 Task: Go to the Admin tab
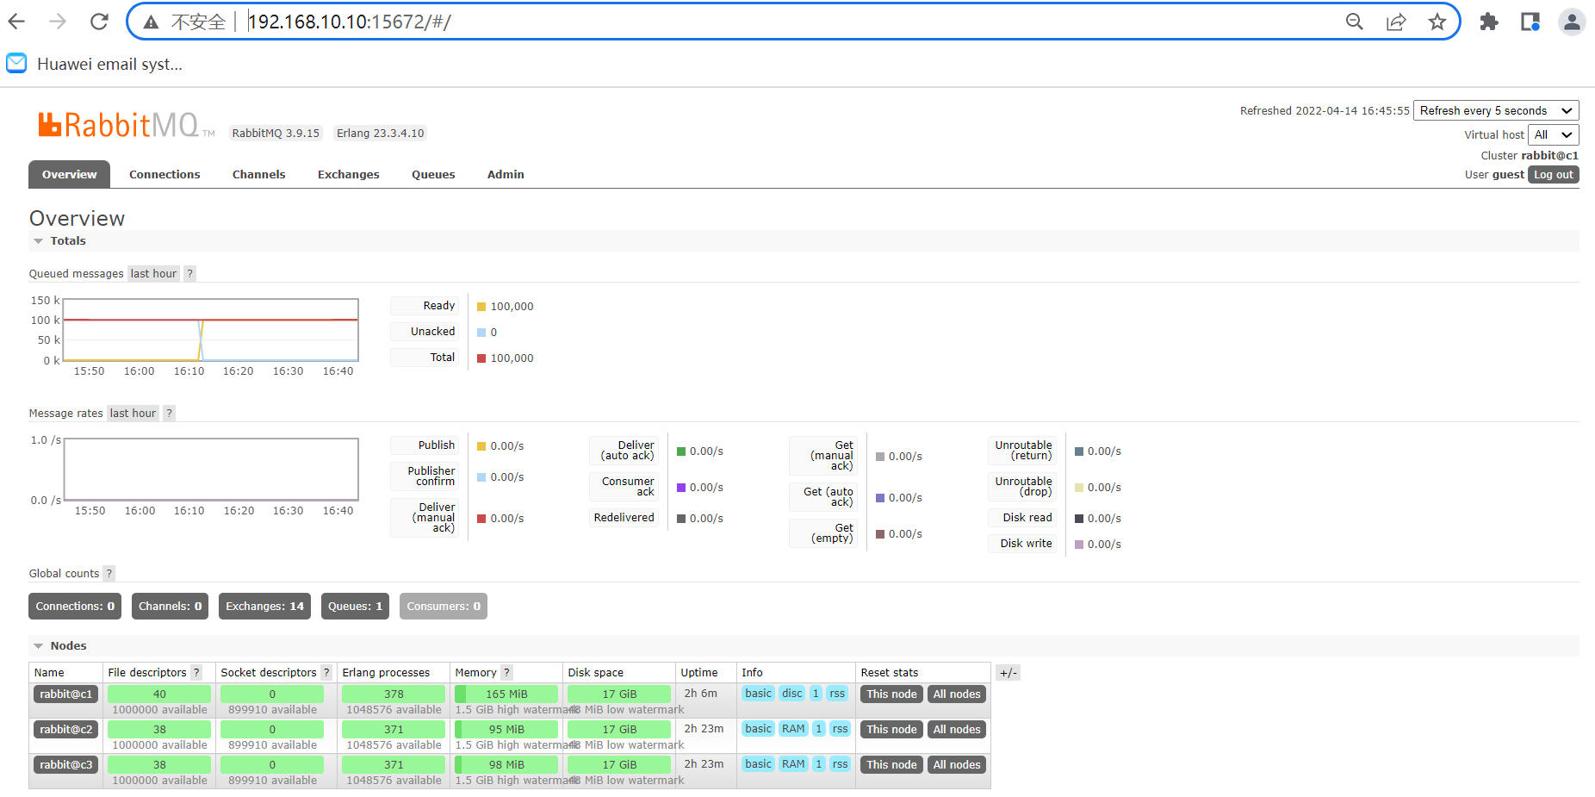[x=506, y=175]
